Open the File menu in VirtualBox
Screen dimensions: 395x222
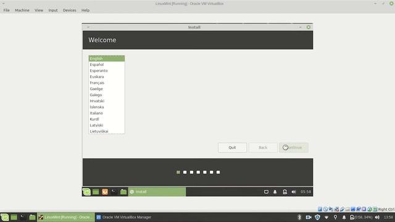pyautogui.click(x=6, y=10)
